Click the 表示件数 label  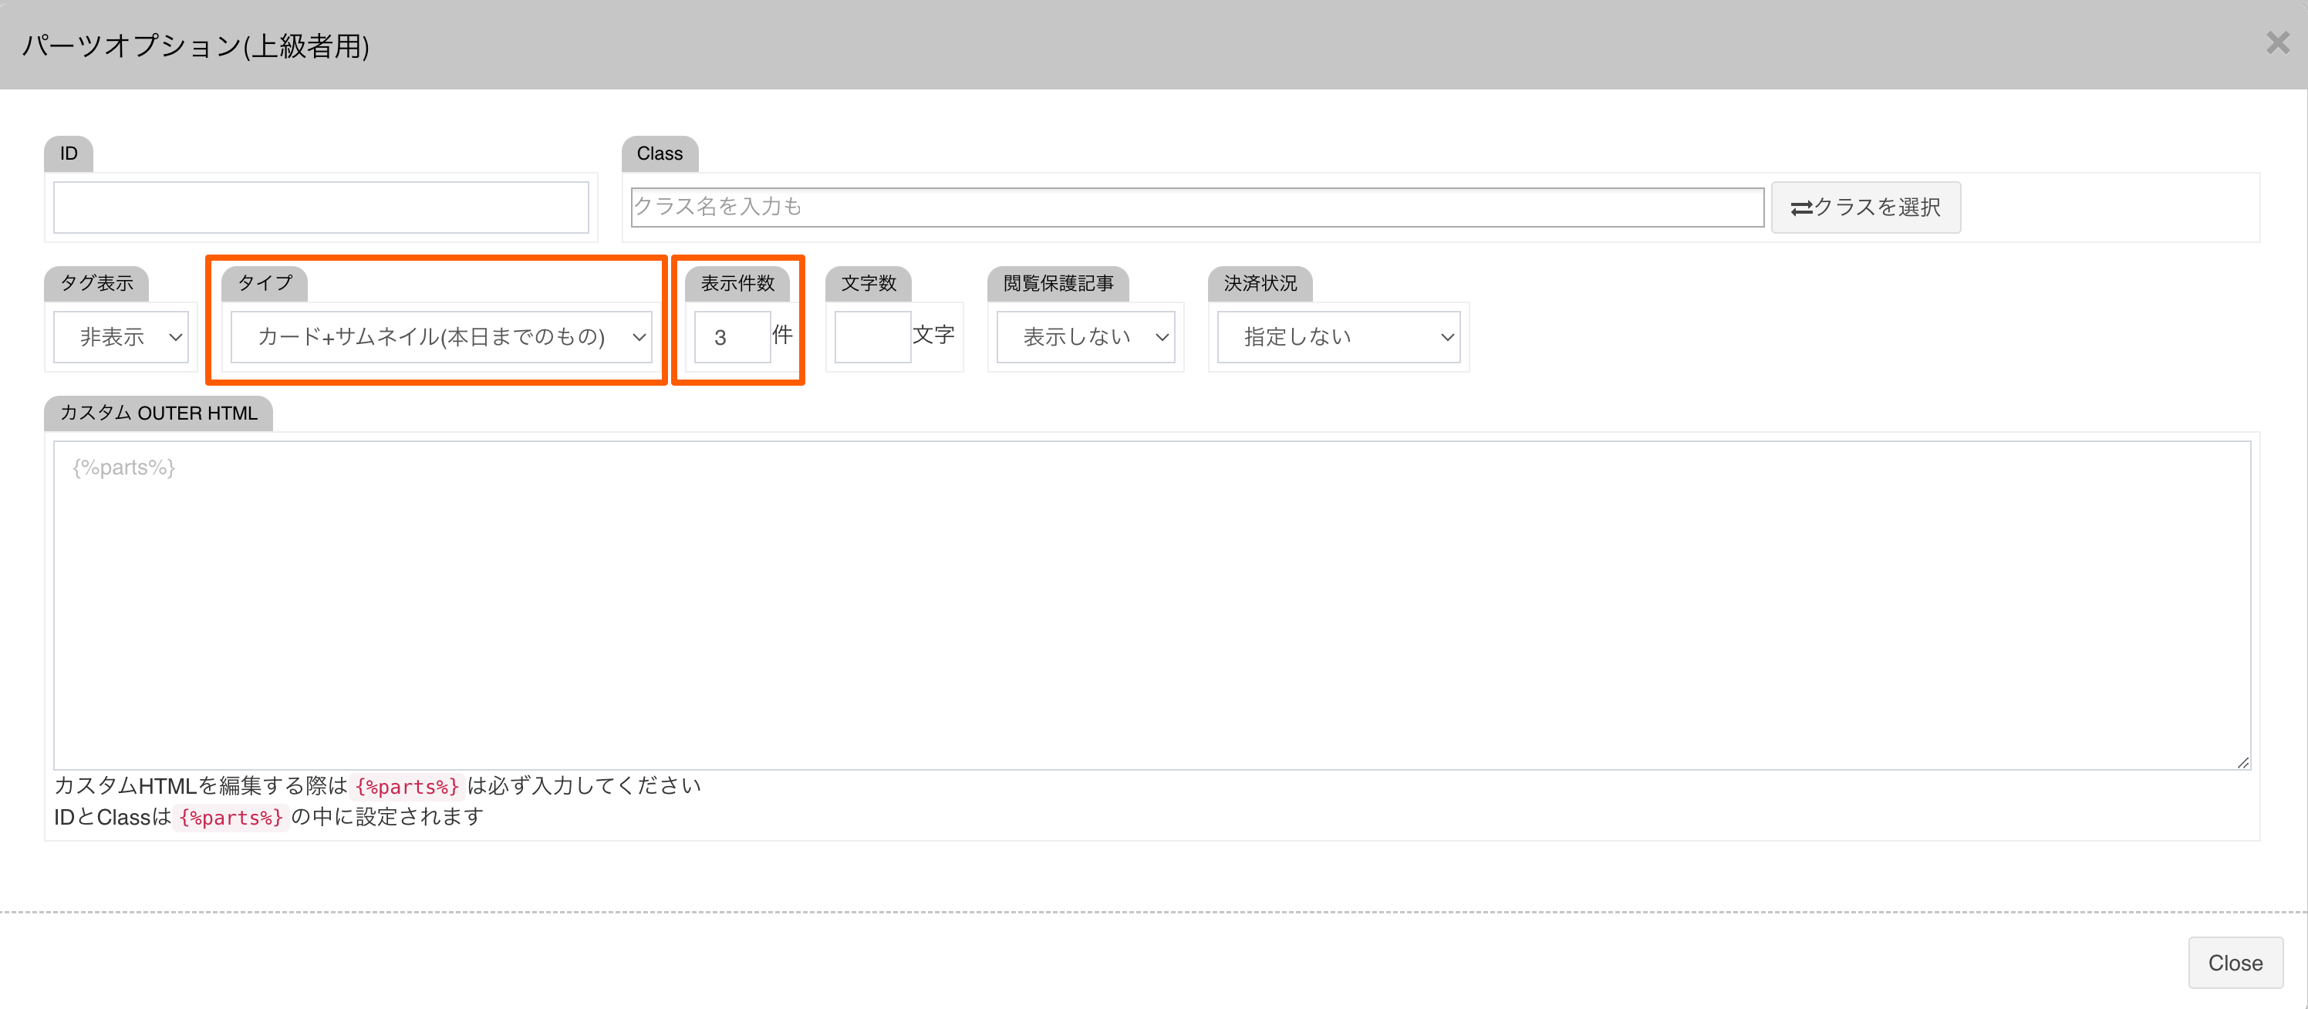pos(737,283)
